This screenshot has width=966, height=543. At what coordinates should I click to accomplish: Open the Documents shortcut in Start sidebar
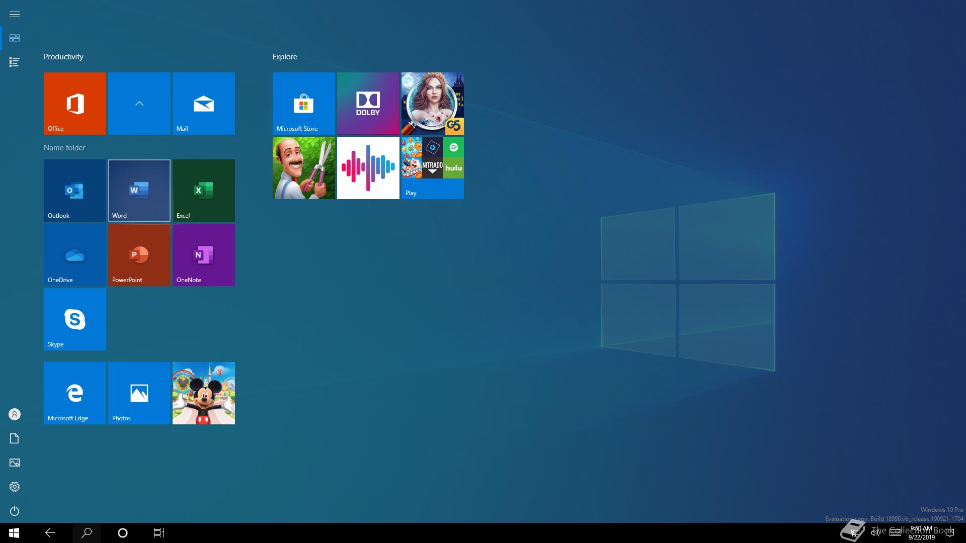15,438
